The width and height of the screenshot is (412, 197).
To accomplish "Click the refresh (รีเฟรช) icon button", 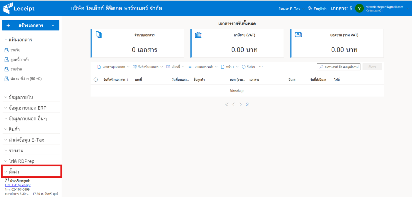I will pyautogui.click(x=248, y=67).
